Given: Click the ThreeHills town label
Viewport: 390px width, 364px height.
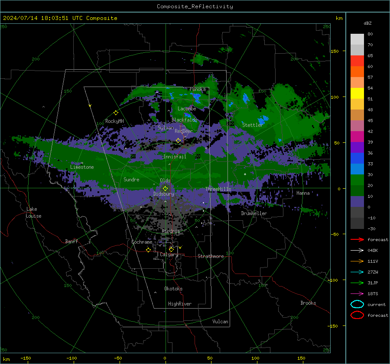Looking at the screenshot, I should [x=218, y=189].
